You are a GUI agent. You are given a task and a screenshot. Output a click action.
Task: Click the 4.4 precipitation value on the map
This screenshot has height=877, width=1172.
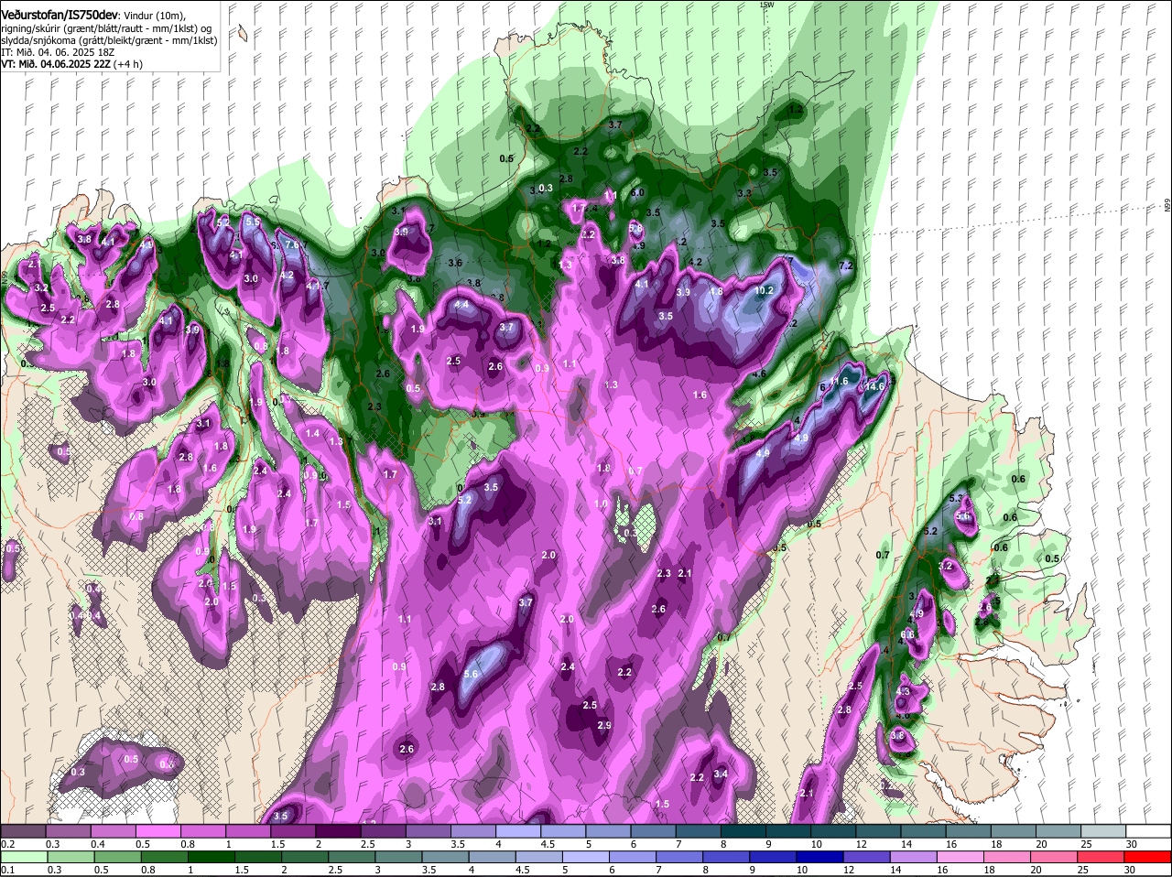[461, 305]
